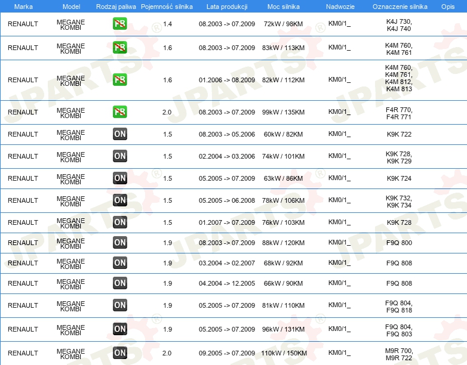Select the M9R 700, M9R 722 cell
This screenshot has width=467, height=365.
click(399, 354)
